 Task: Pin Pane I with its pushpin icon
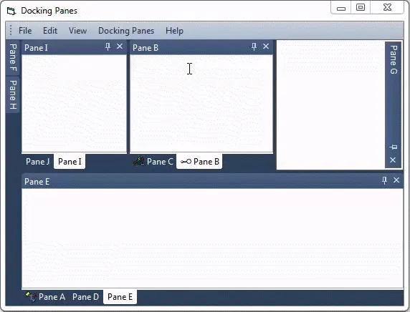pos(108,47)
